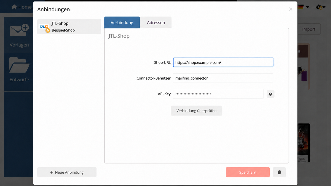The height and width of the screenshot is (186, 331).
Task: Click the Entwürfe label in sidebar
Action: (19, 80)
